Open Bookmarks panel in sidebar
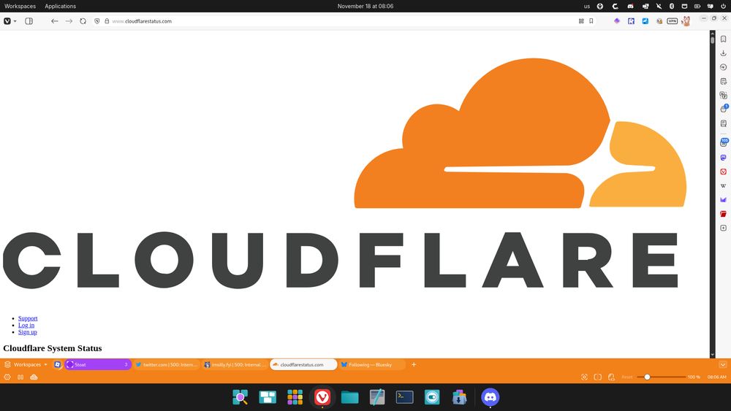This screenshot has height=411, width=731. tap(724, 39)
